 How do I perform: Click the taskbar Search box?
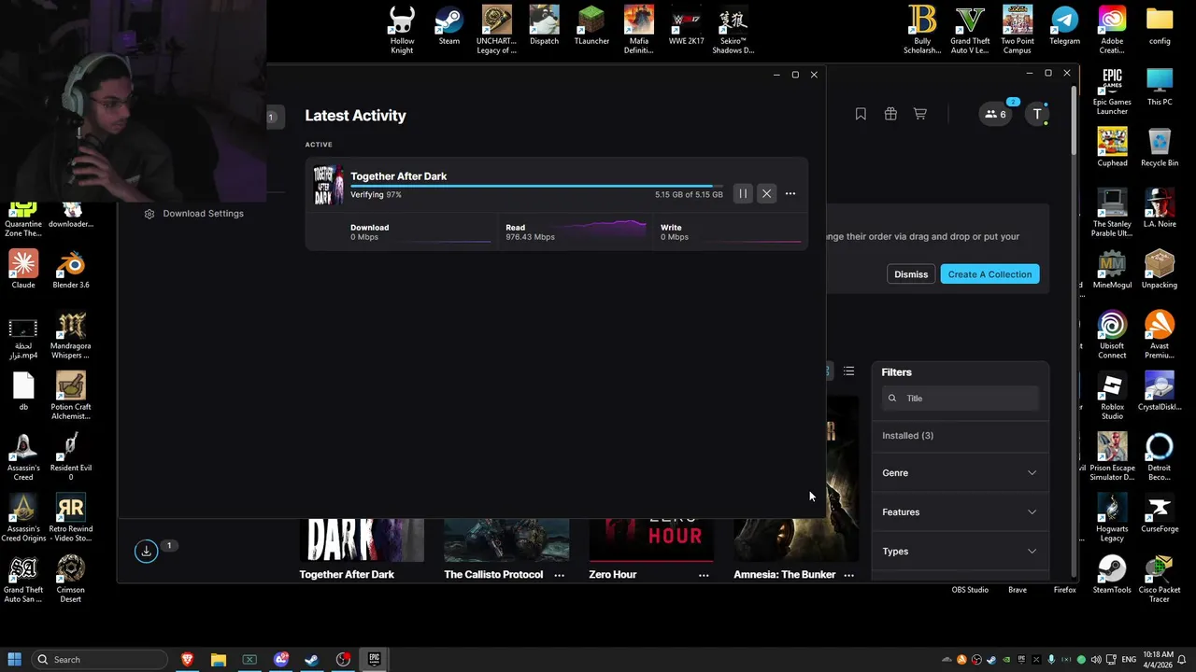coord(98,660)
